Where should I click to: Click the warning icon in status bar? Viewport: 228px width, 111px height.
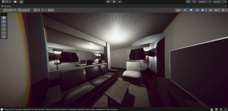[2, 109]
